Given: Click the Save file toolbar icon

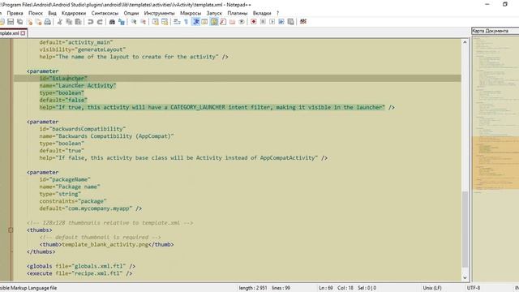Looking at the screenshot, I should 11,22.
